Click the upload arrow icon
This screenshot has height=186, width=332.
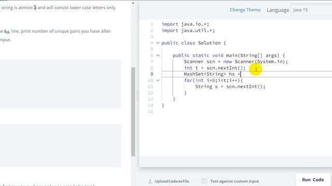pyautogui.click(x=150, y=181)
